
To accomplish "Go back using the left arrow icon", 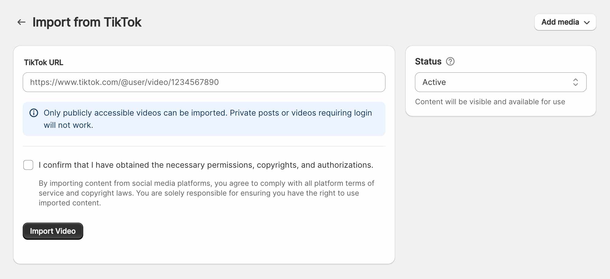I will (x=21, y=22).
